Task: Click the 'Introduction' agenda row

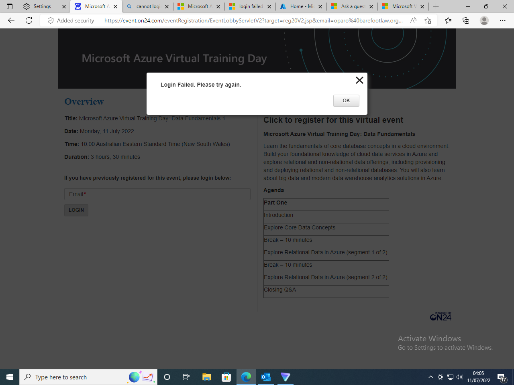Action: (326, 217)
